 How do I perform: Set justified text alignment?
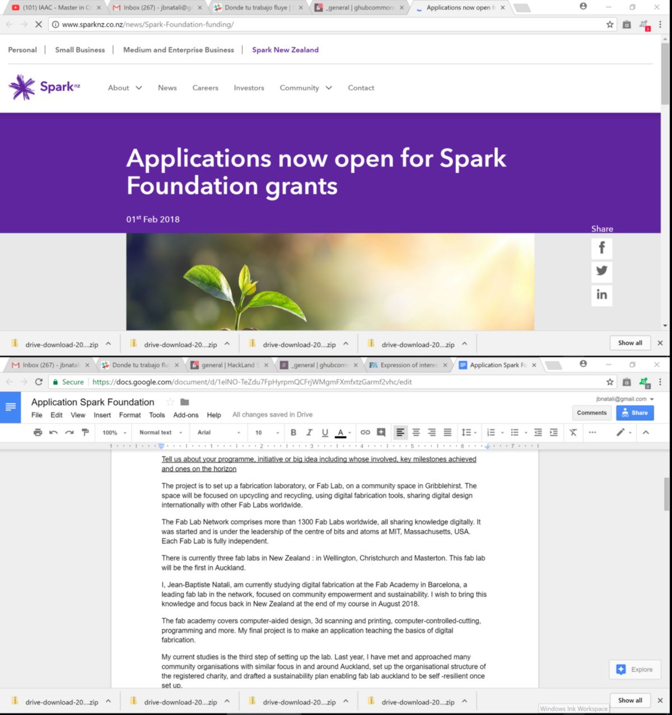[447, 432]
